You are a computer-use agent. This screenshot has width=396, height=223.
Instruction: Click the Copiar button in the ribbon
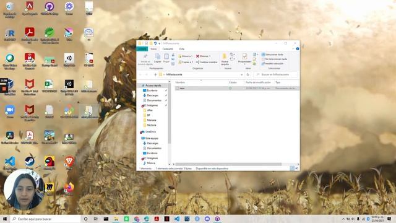point(158,58)
